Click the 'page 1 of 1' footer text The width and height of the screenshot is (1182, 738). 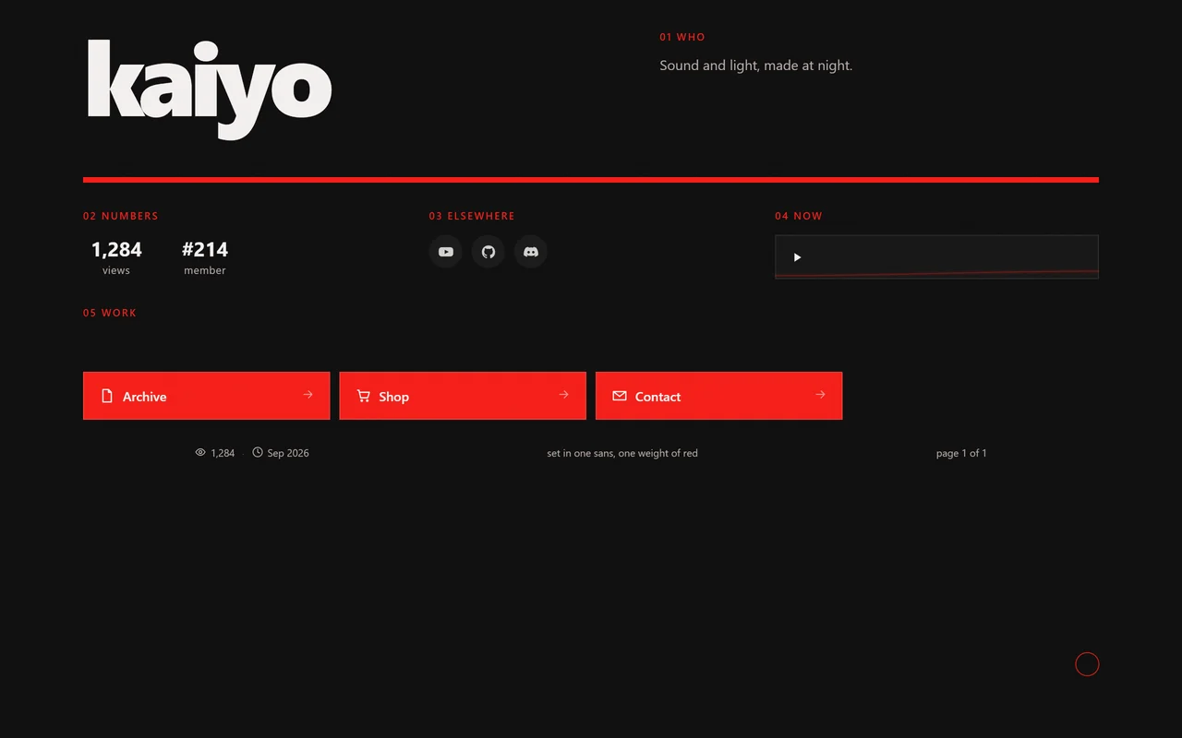961,453
